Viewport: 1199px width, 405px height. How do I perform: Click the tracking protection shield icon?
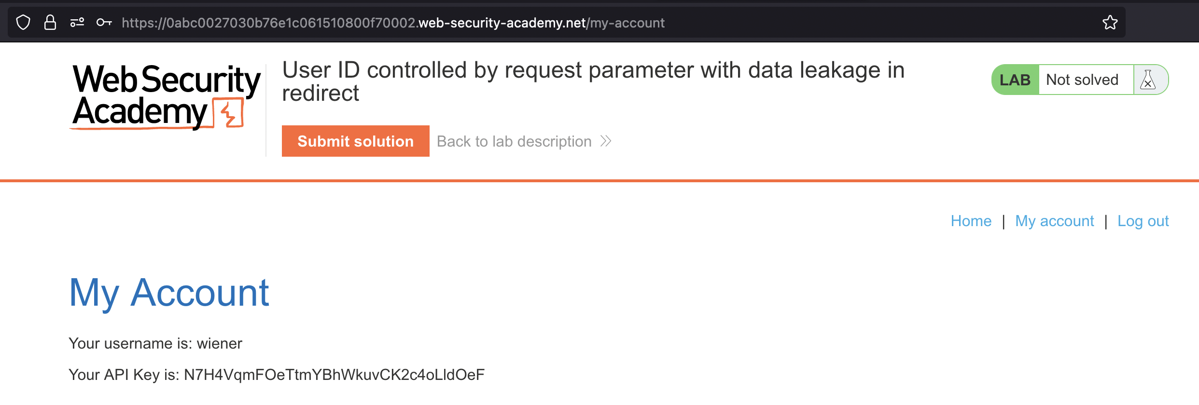(x=23, y=23)
